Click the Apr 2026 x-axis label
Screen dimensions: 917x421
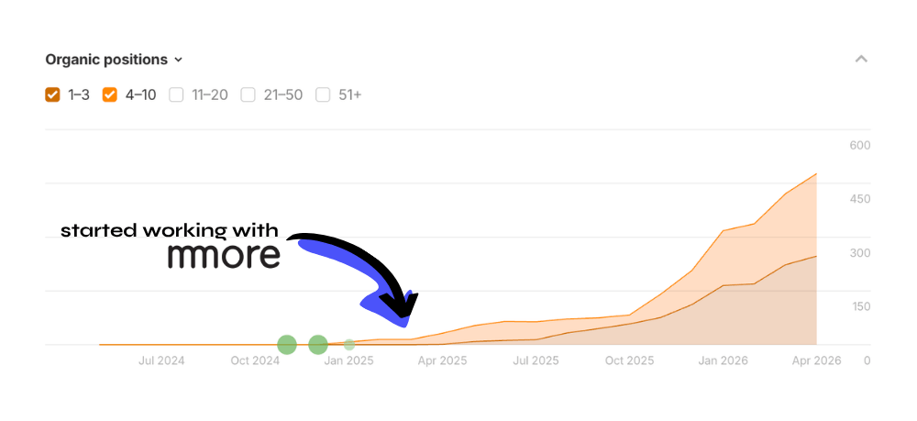pyautogui.click(x=816, y=360)
